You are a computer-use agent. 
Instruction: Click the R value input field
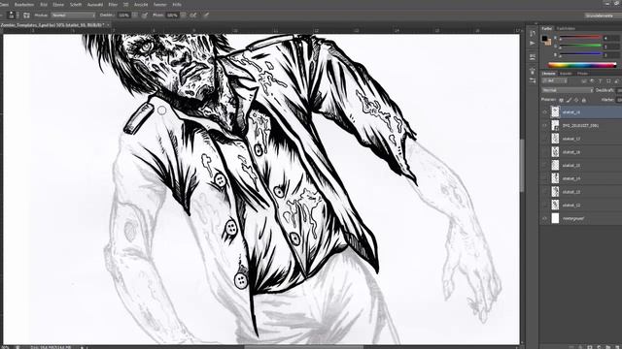click(612, 38)
